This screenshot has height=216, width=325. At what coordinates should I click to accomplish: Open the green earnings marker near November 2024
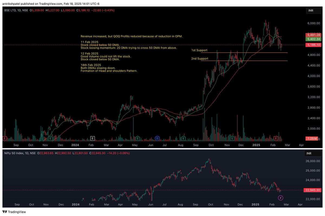click(232, 138)
